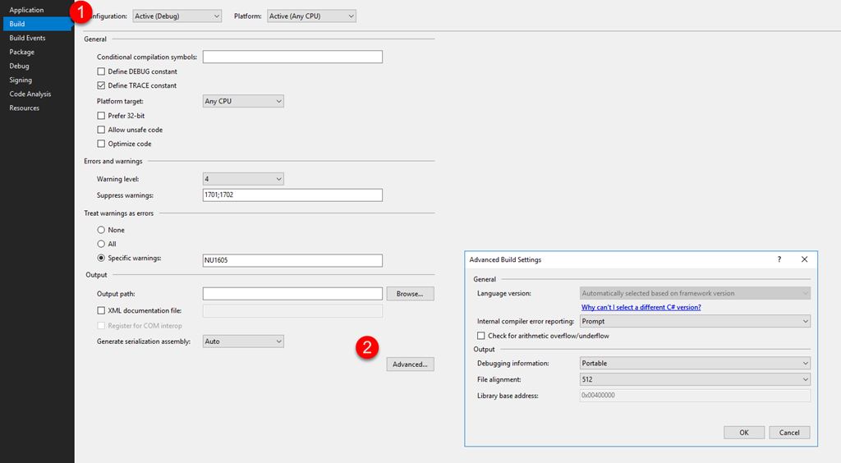Uncheck Define TRACE constant
Image resolution: width=841 pixels, height=463 pixels.
(x=102, y=85)
